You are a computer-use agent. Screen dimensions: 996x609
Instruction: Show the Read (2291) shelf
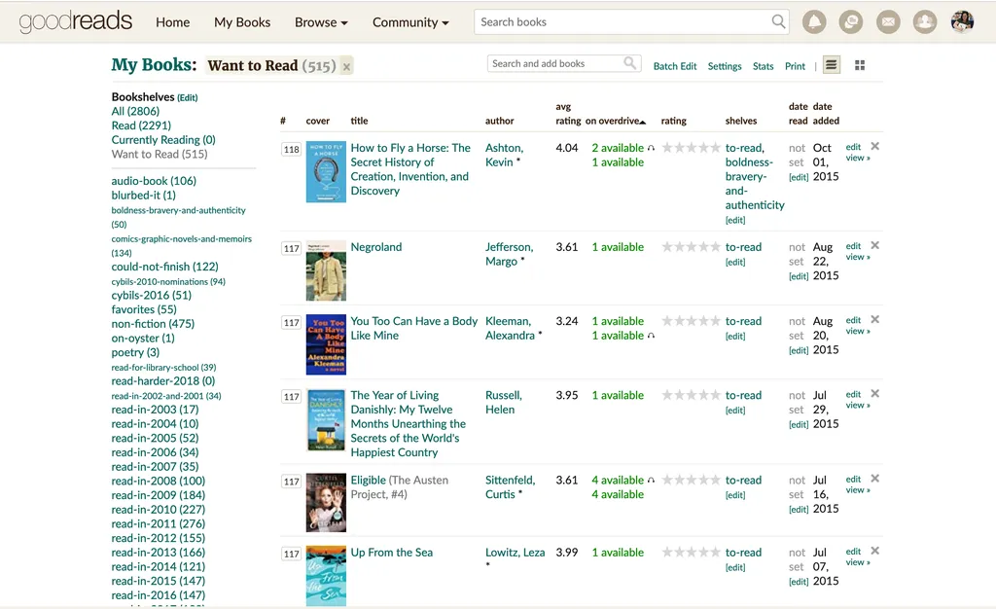point(141,125)
